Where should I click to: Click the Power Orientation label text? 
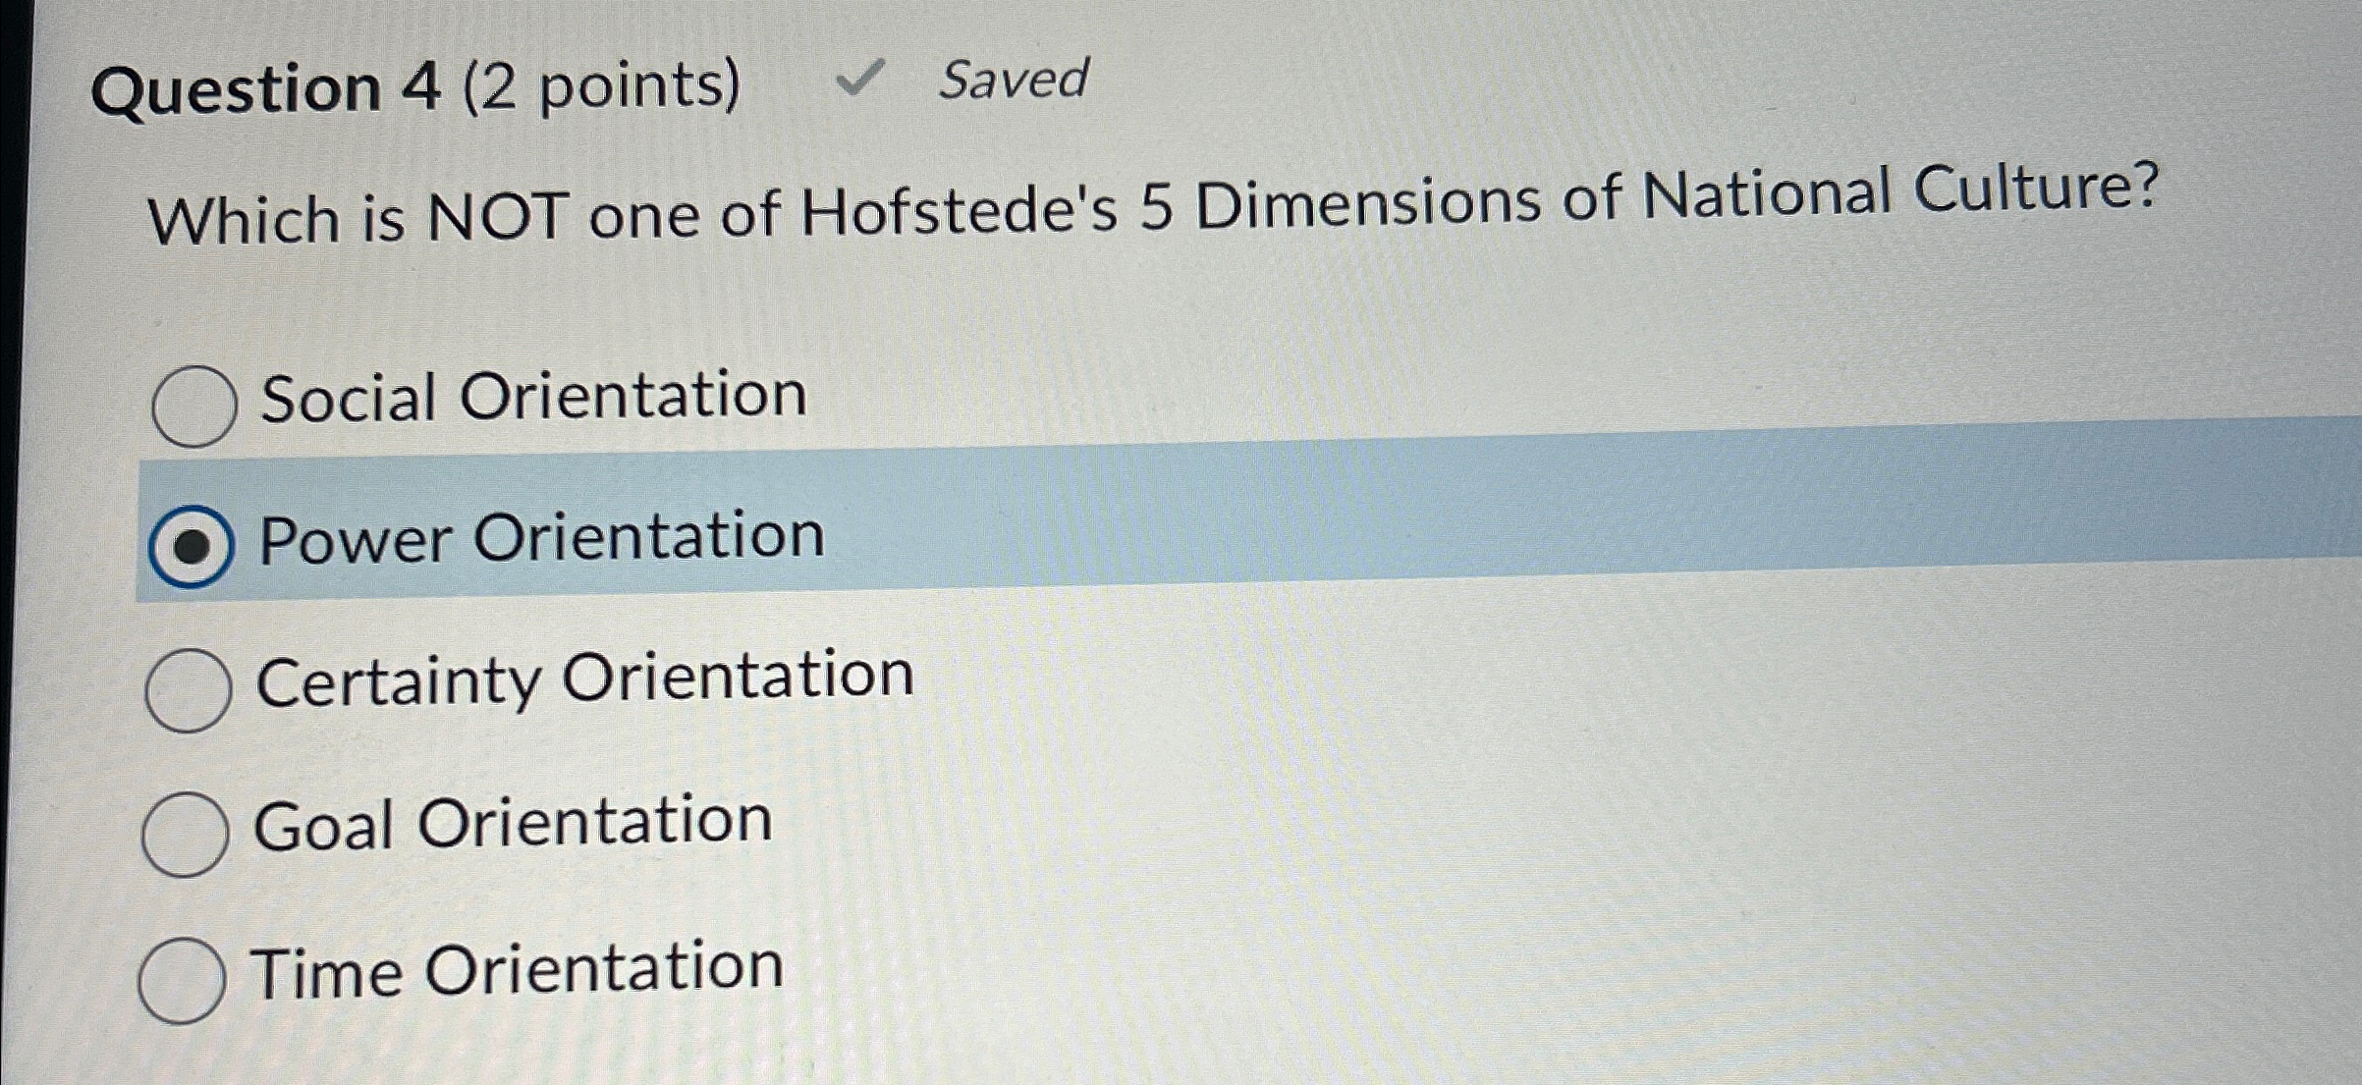[x=540, y=538]
